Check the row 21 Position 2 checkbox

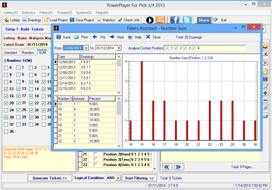(x=95, y=154)
